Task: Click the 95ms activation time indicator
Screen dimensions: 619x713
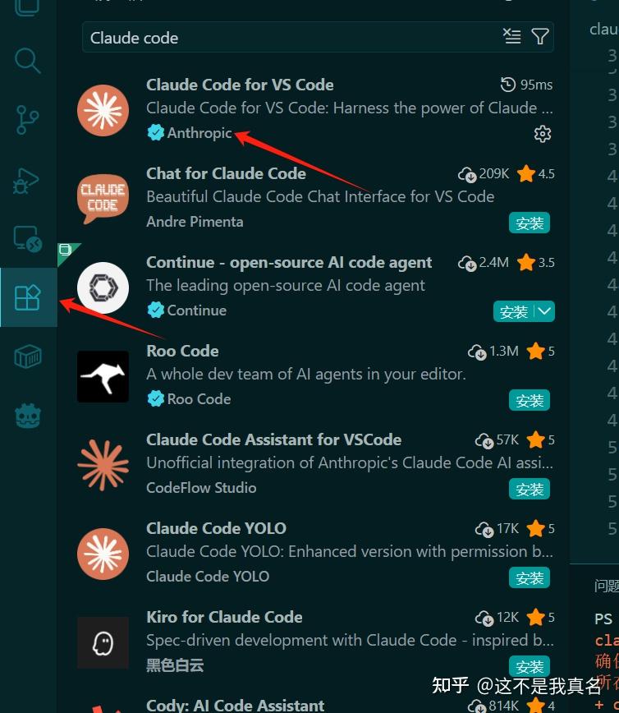Action: (526, 85)
